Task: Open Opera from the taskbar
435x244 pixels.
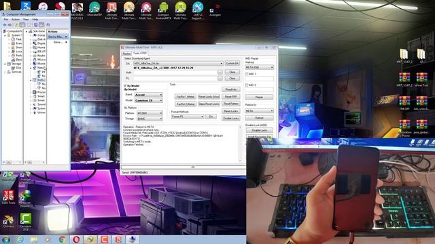Action: [x=76, y=239]
